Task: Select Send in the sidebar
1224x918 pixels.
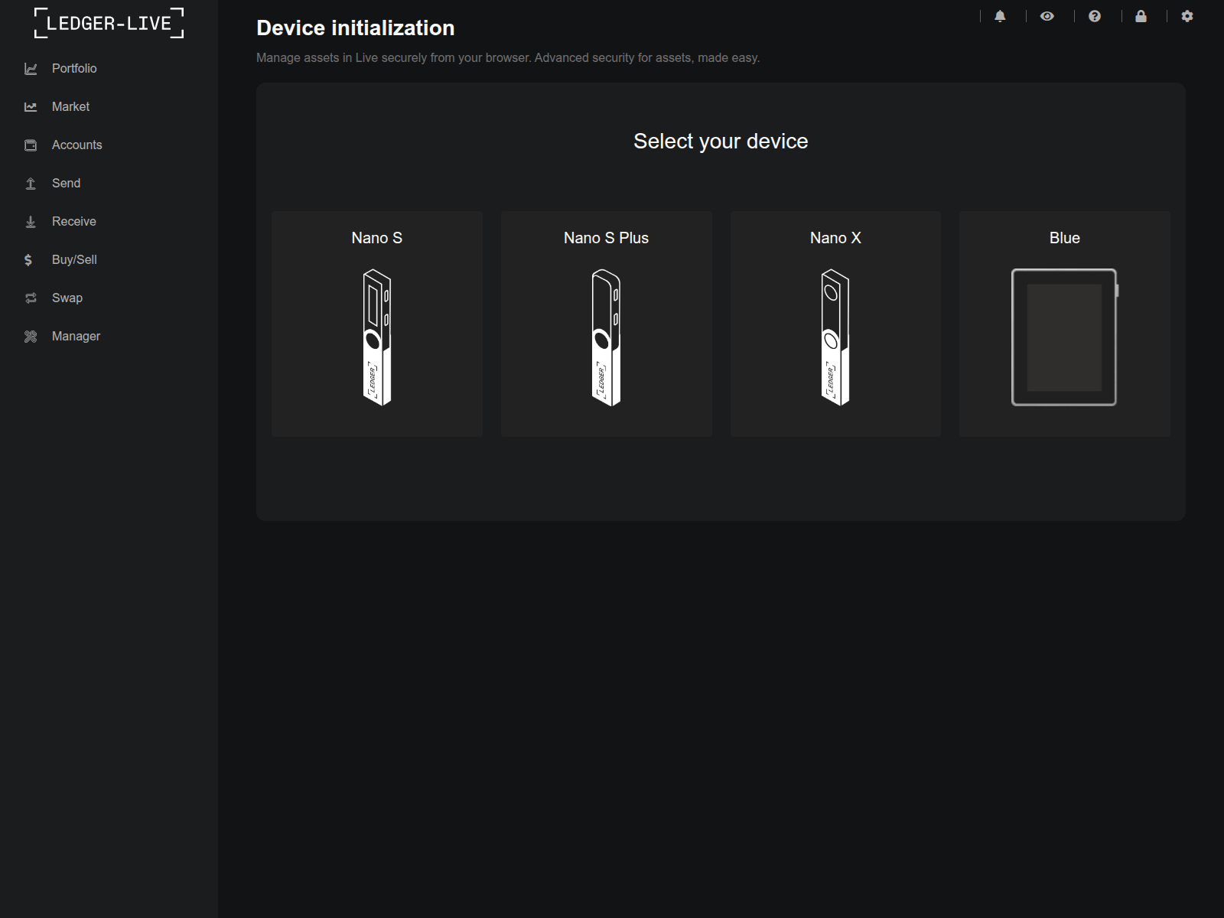Action: point(66,183)
